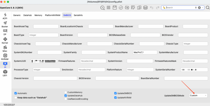The image size is (210, 106).
Task: Click the SystemManufacturer input field
Action: [x=196, y=52]
